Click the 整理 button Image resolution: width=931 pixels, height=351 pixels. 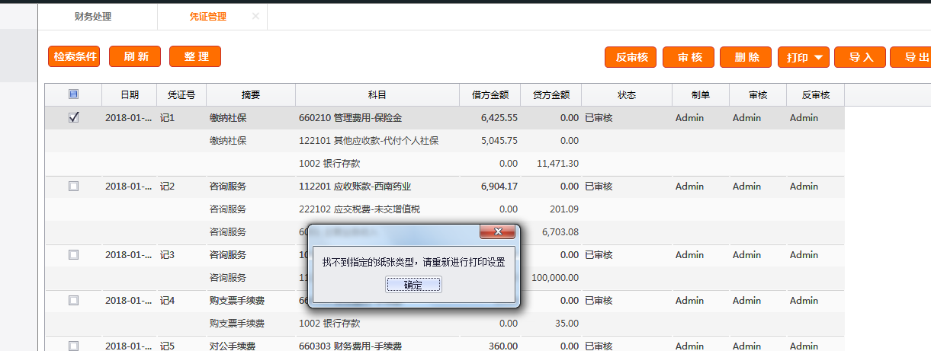[x=195, y=56]
